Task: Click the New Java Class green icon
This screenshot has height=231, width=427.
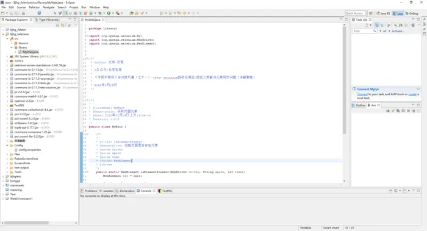Action: click(91, 13)
